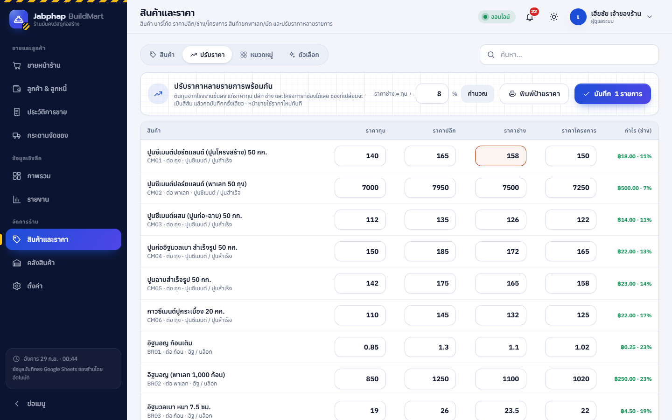Click ราคาช่าง column header

click(515, 131)
